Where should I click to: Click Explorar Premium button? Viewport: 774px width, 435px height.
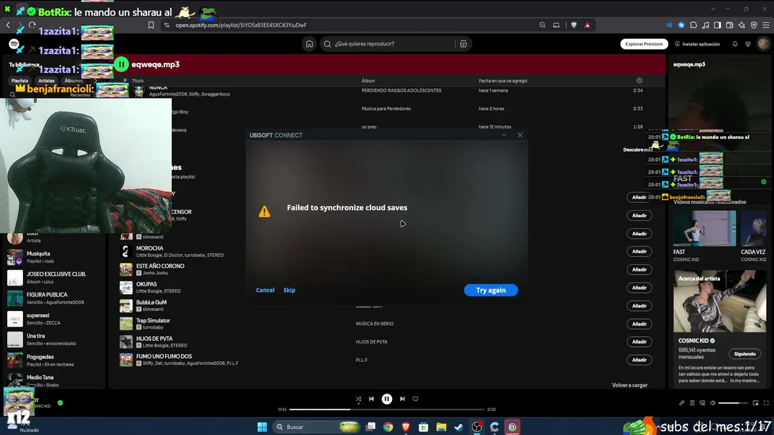(644, 44)
